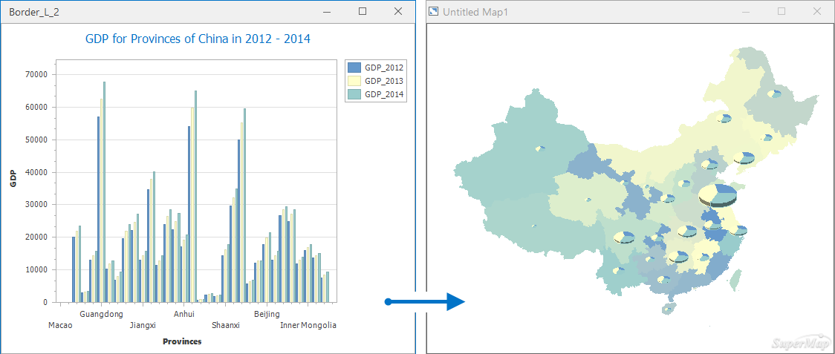Image resolution: width=835 pixels, height=354 pixels.
Task: Close the Border_L_2 chart window
Action: click(398, 11)
